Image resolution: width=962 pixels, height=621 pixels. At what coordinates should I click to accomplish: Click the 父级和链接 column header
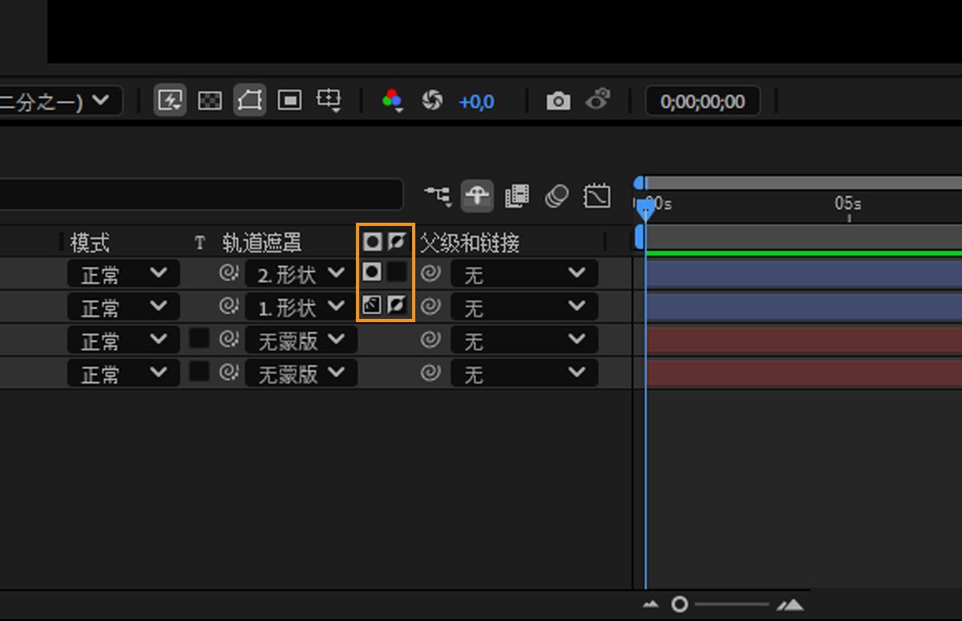pos(470,243)
